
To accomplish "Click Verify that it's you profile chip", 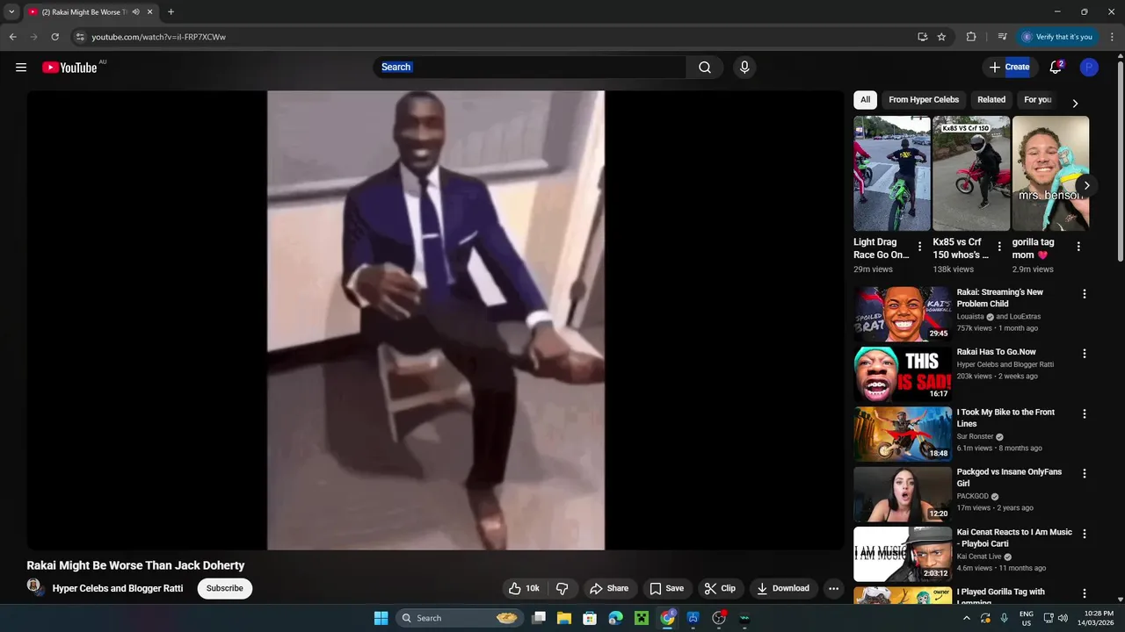I will pyautogui.click(x=1057, y=37).
